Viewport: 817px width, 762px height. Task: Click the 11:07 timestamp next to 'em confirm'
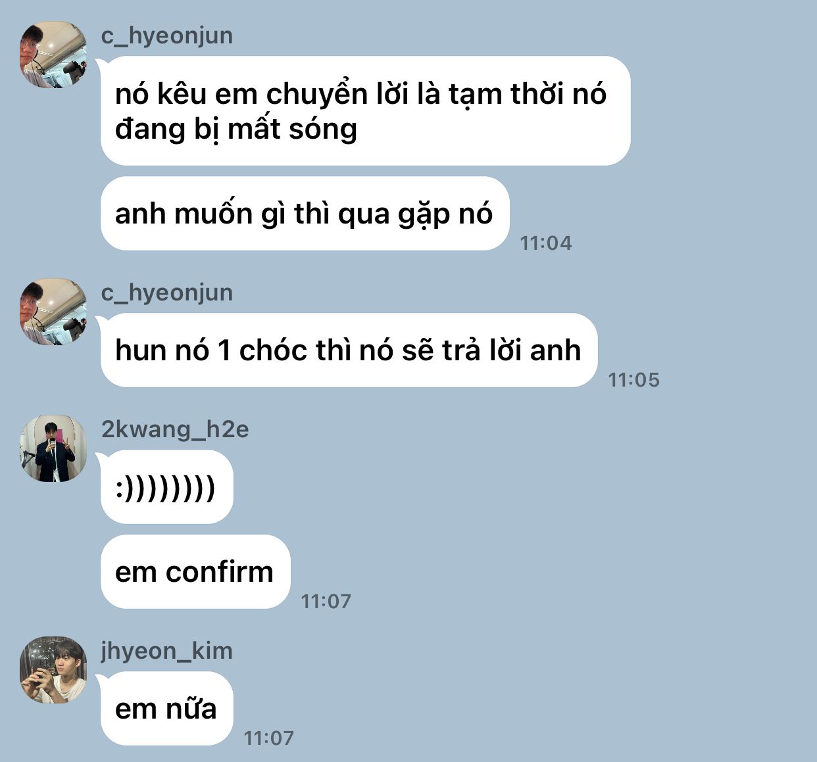point(326,602)
